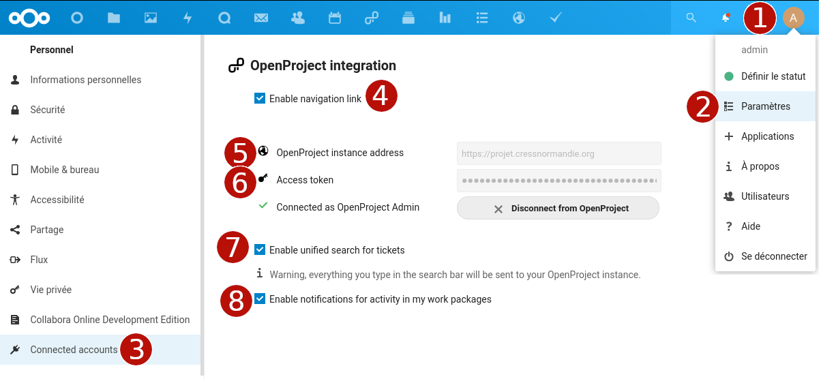Select Définir le statut in user menu
Screen dimensions: 821x379
coord(765,76)
